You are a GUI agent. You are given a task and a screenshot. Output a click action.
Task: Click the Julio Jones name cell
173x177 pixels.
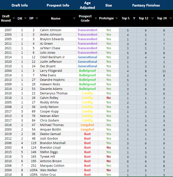tap(58, 53)
